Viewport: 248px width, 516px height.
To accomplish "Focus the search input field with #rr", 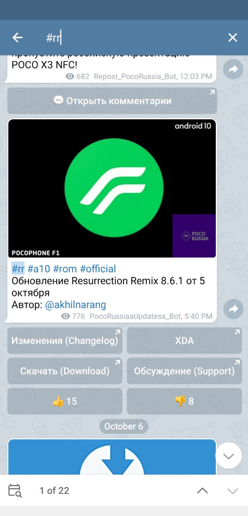I will point(133,38).
